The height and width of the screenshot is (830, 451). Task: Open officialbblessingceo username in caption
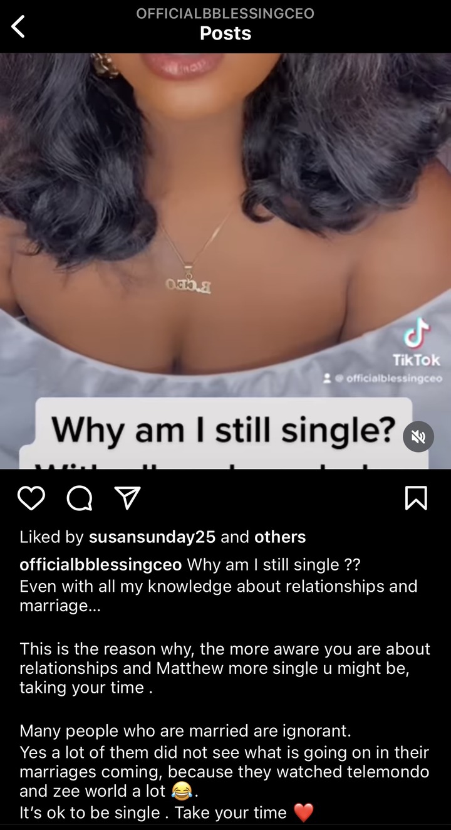pyautogui.click(x=101, y=564)
